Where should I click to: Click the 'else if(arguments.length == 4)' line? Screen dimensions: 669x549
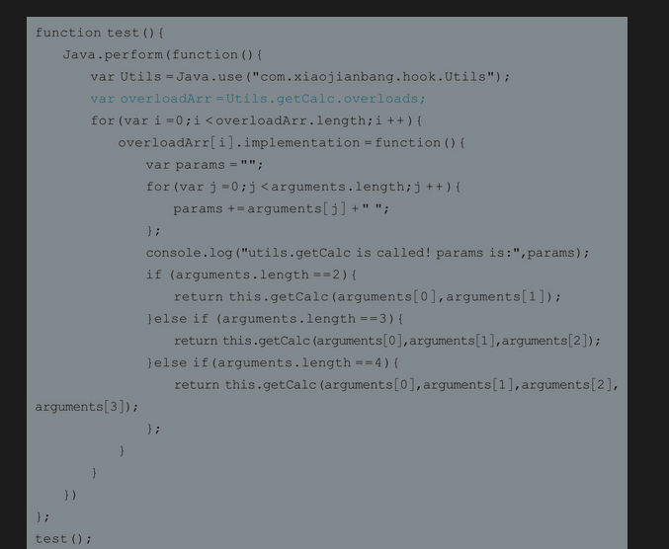273,363
